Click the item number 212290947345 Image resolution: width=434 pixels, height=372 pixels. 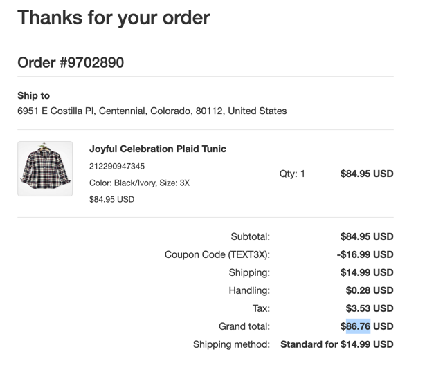(117, 166)
